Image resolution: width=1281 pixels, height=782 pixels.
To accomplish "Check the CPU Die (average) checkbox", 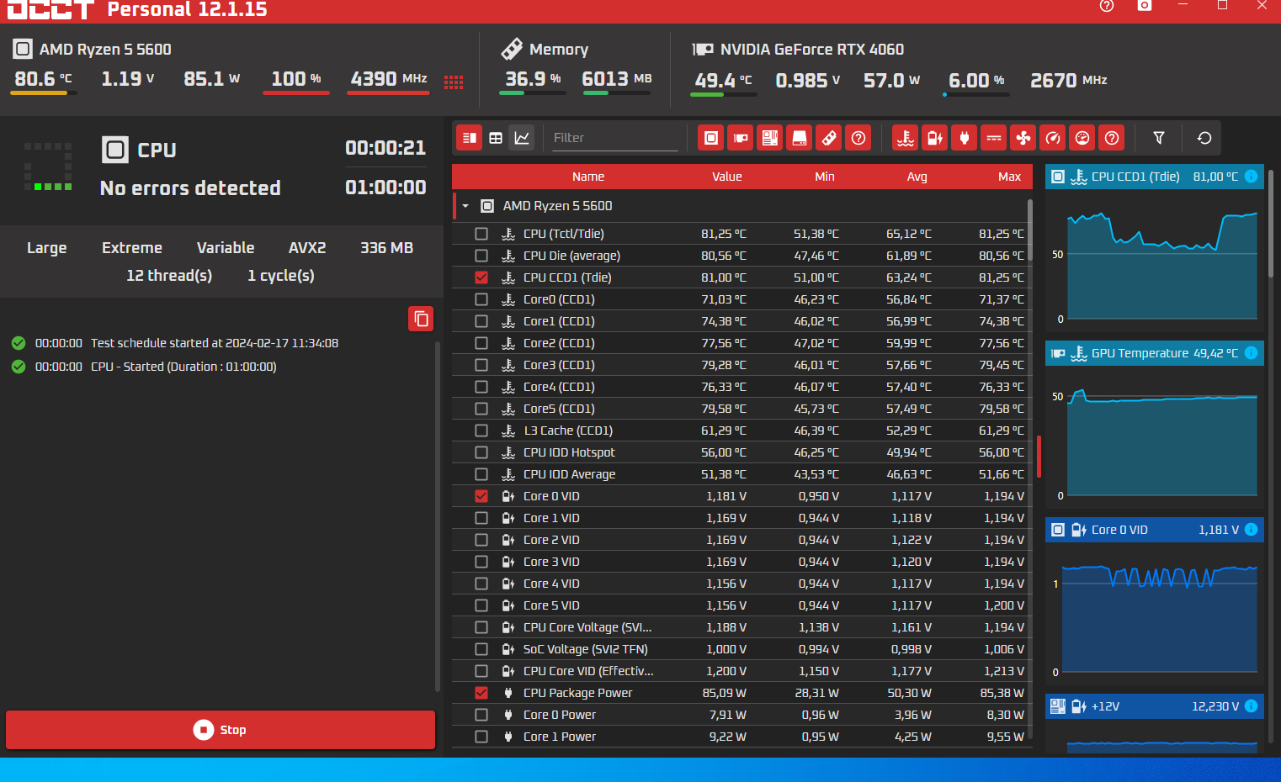I will coord(481,256).
